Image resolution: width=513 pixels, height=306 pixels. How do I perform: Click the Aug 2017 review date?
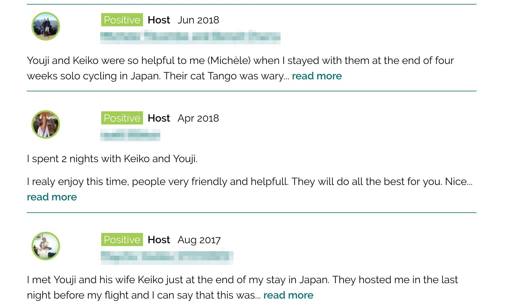[x=199, y=240]
